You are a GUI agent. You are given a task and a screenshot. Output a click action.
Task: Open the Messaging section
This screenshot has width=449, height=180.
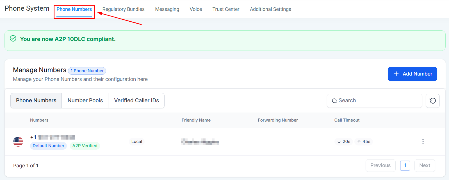point(167,9)
